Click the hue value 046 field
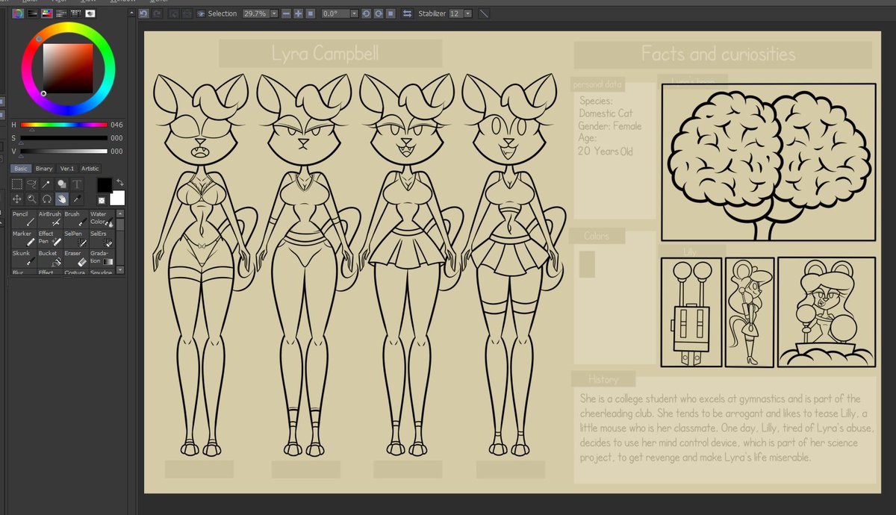Image resolution: width=896 pixels, height=515 pixels. pyautogui.click(x=116, y=125)
